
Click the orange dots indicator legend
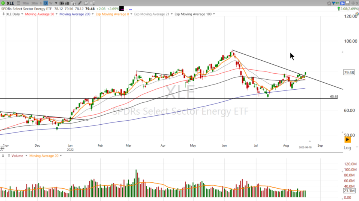126,10
